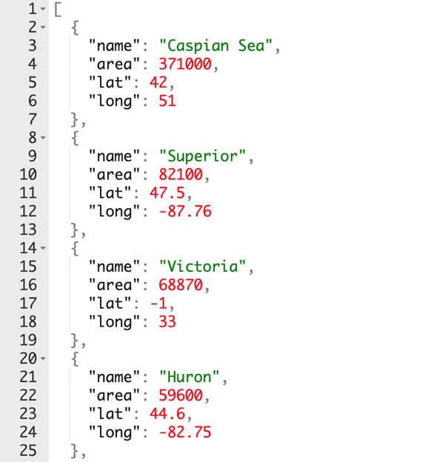The width and height of the screenshot is (444, 462).
Task: Collapse the Victoria object fold on line 14
Action: (43, 248)
